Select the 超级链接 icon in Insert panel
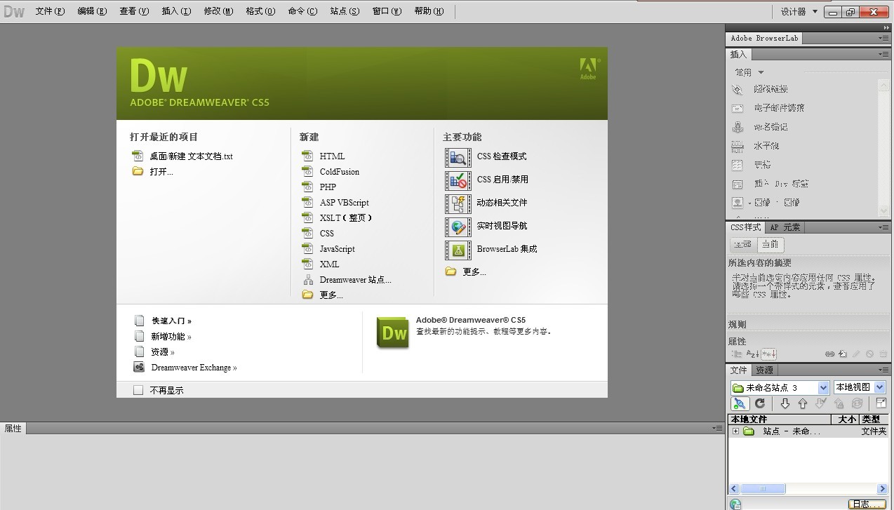The image size is (894, 510). click(738, 88)
